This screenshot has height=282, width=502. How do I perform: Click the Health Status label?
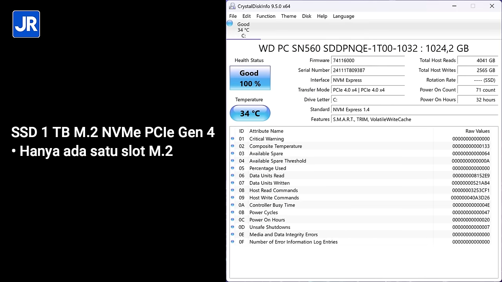249,60
